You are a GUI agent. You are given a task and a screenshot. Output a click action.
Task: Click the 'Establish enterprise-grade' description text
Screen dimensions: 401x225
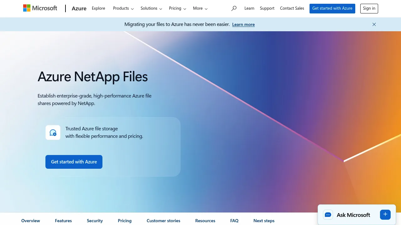click(95, 99)
